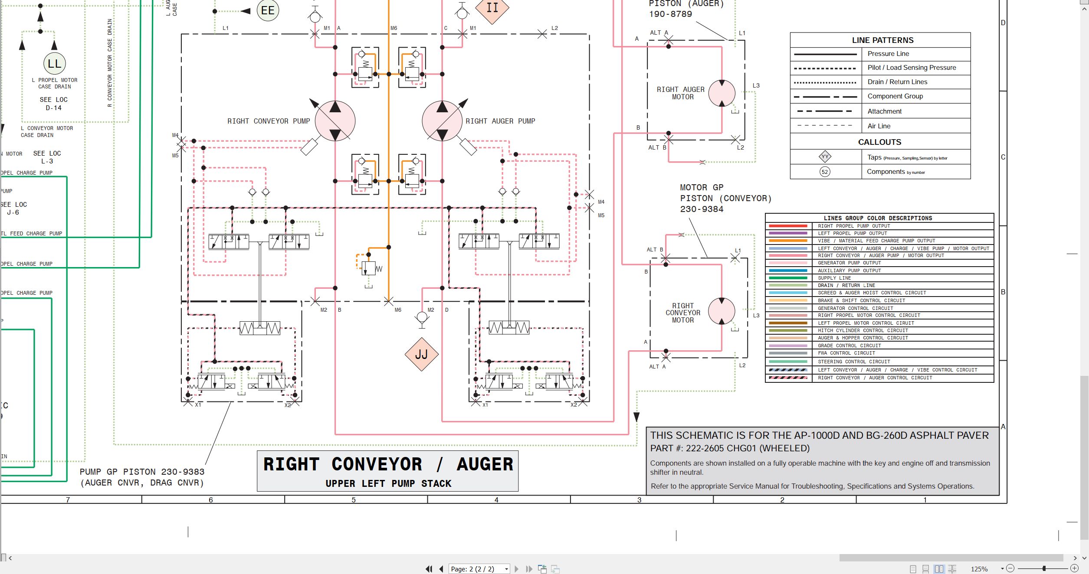1089x574 pixels.
Task: Click the EE callout circle
Action: [x=268, y=10]
